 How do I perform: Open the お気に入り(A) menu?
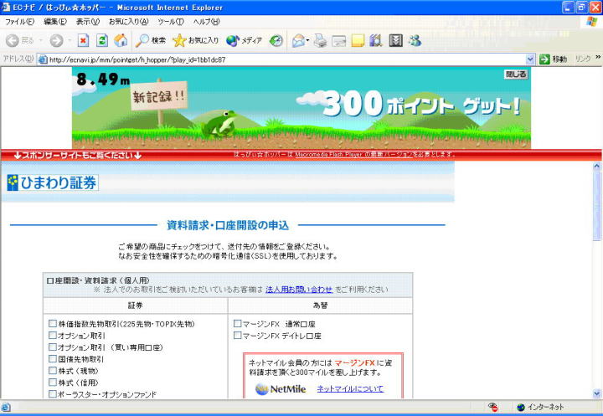pyautogui.click(x=128, y=22)
